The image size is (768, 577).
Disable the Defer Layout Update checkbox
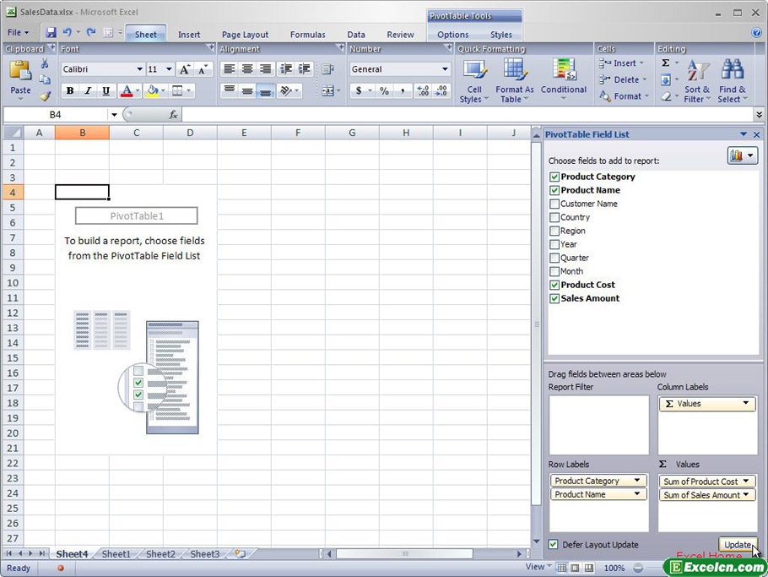tap(554, 545)
